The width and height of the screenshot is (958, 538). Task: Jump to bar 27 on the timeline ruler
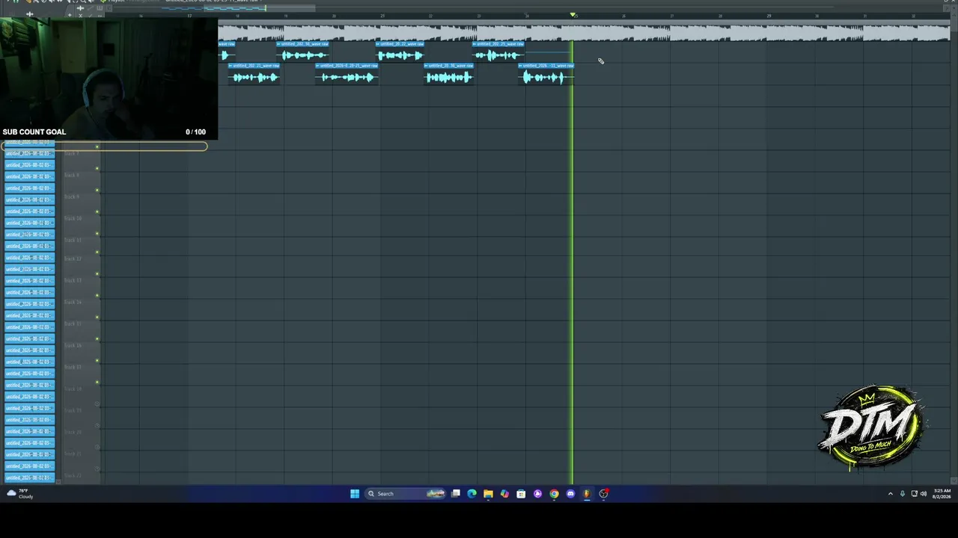pyautogui.click(x=671, y=16)
